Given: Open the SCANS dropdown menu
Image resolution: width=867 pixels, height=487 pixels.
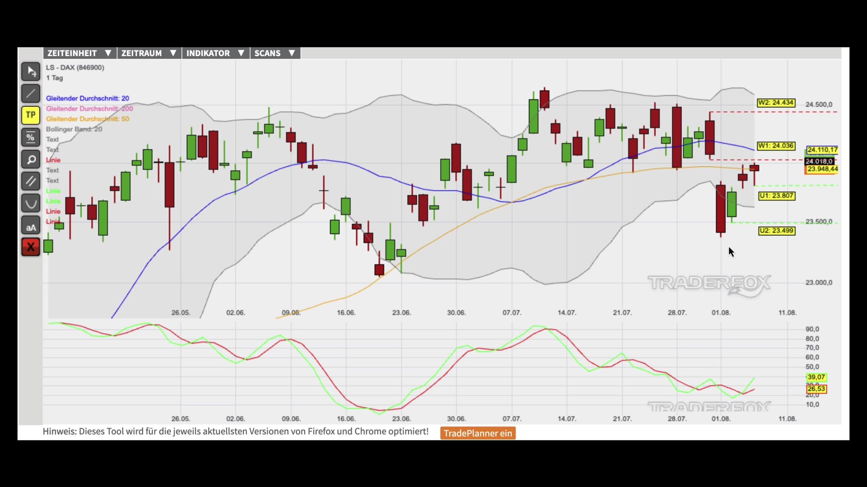Looking at the screenshot, I should (x=275, y=53).
